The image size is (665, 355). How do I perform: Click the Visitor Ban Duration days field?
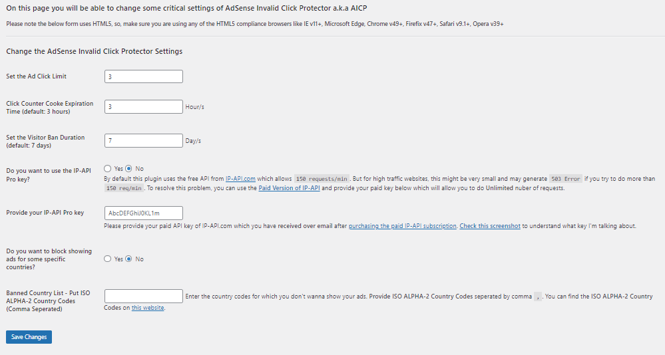coord(143,141)
